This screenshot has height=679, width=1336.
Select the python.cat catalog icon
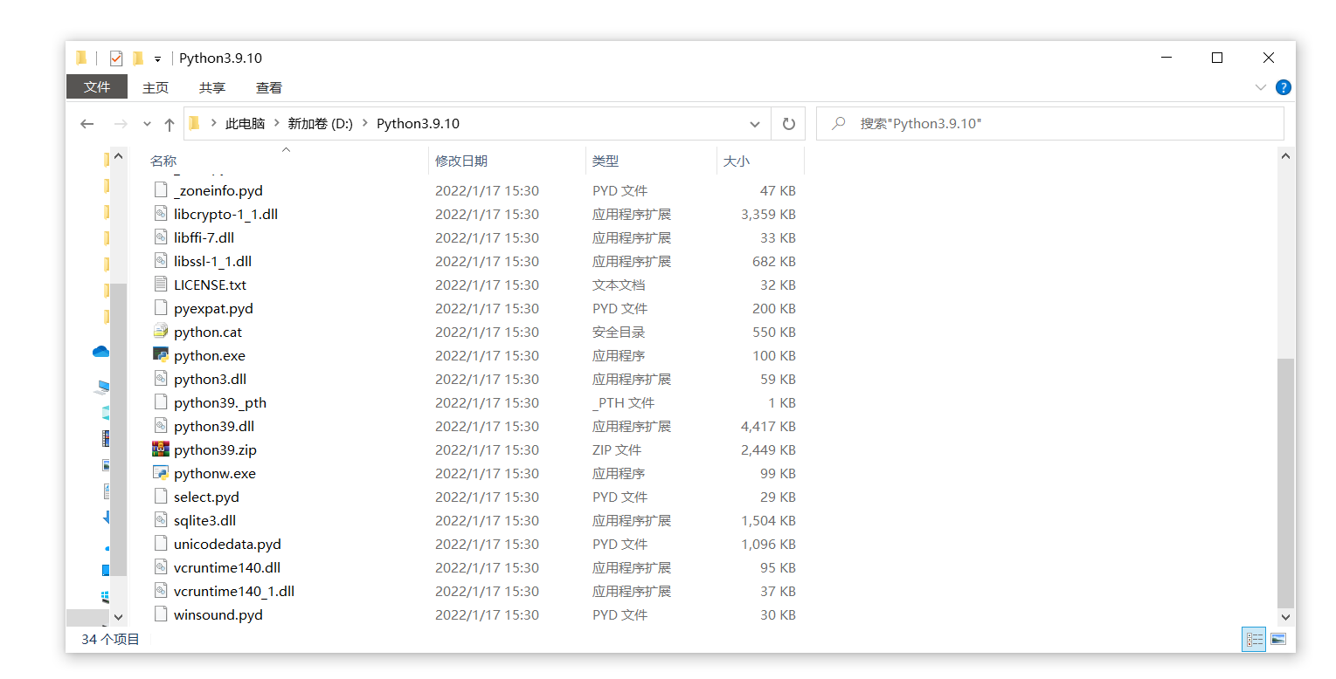pyautogui.click(x=160, y=332)
